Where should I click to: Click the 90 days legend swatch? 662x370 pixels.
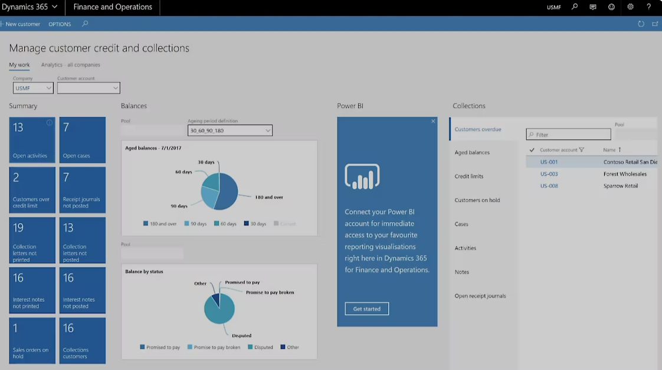(186, 224)
